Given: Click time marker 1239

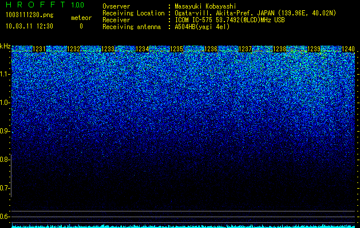Looking at the screenshot, I should pos(314,48).
